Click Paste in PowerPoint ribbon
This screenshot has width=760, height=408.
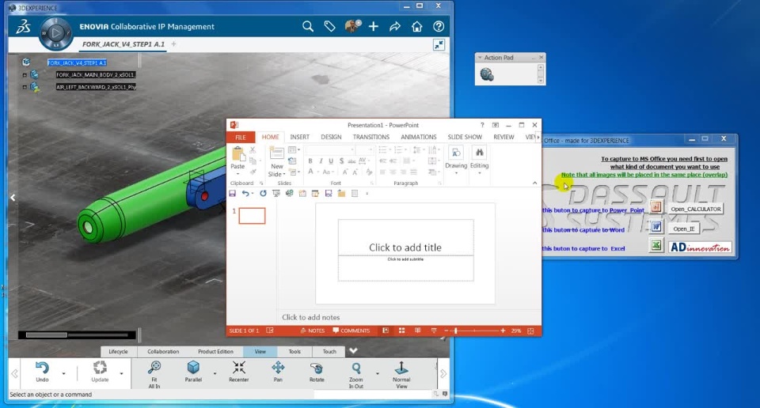point(237,160)
